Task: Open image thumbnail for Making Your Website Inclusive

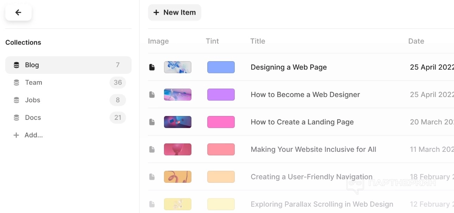Action: [178, 149]
